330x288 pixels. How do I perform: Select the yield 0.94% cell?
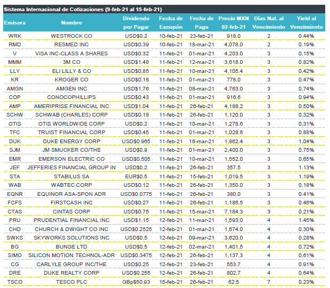(x=306, y=97)
